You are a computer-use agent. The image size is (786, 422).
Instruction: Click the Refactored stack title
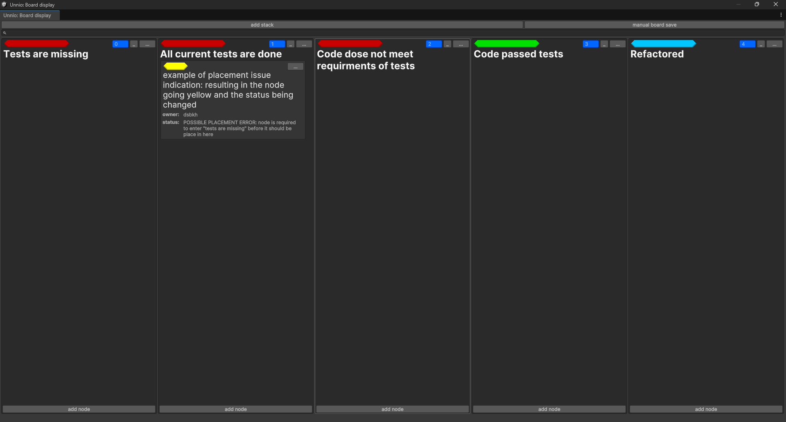(657, 54)
